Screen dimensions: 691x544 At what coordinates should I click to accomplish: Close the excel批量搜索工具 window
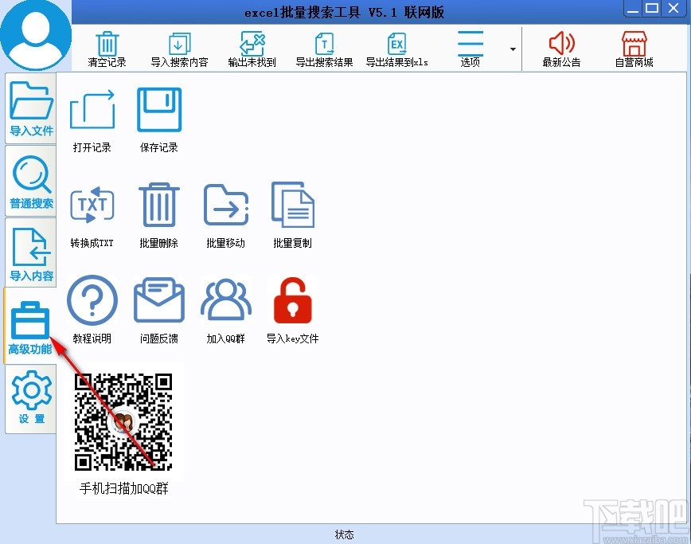[x=673, y=9]
